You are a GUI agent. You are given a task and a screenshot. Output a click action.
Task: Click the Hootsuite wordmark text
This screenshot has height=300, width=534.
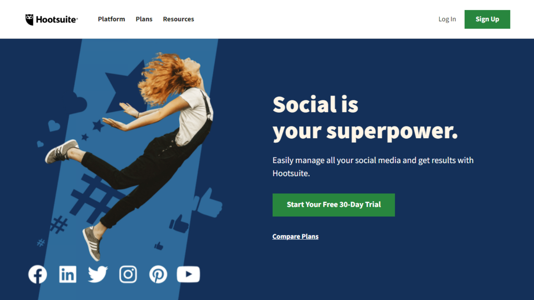tap(57, 20)
